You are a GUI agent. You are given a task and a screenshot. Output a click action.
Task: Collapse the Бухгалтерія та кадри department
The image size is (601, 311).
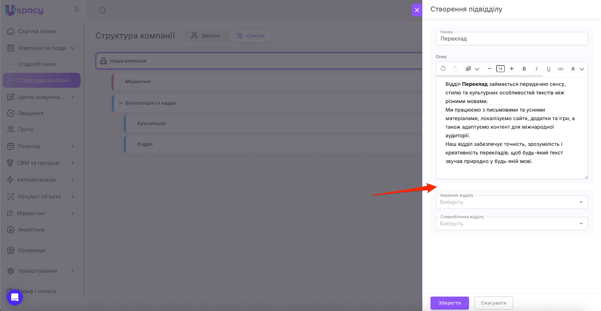point(121,103)
